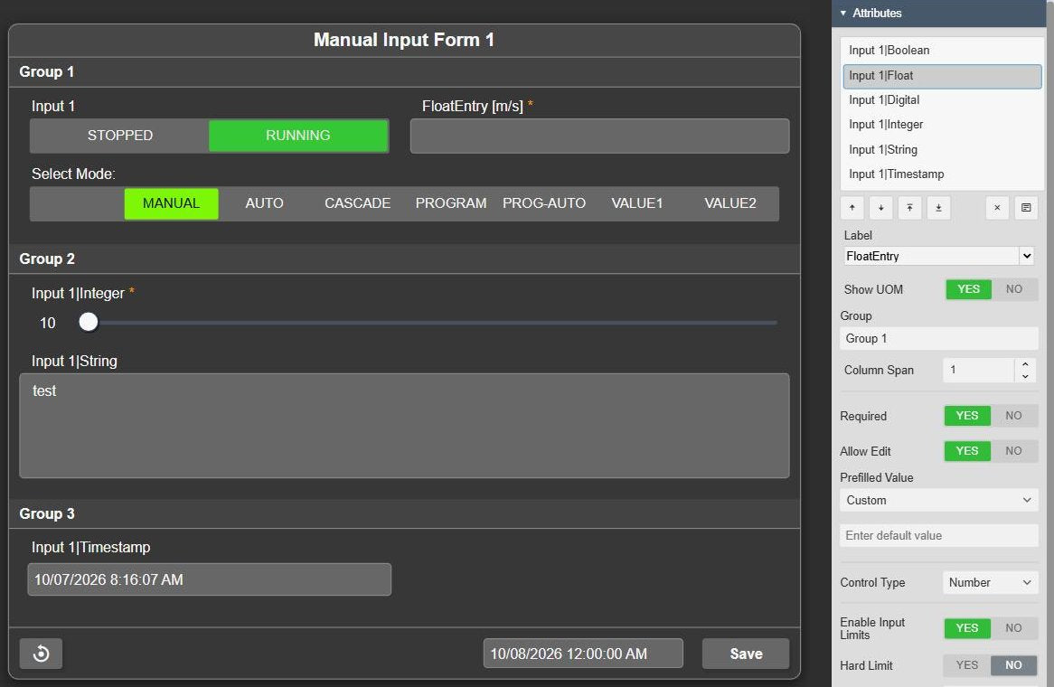The width and height of the screenshot is (1054, 687).
Task: Select Input 1|Digital in attributes list
Action: (x=942, y=100)
